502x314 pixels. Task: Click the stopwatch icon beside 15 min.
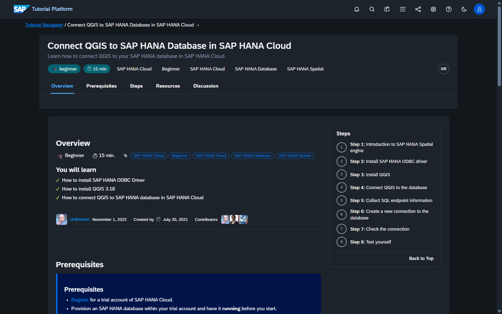(x=95, y=156)
